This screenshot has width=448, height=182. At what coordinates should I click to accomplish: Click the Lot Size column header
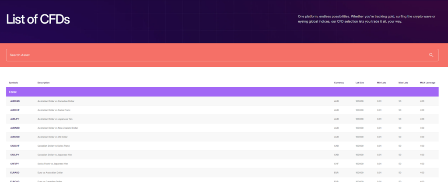(x=360, y=82)
